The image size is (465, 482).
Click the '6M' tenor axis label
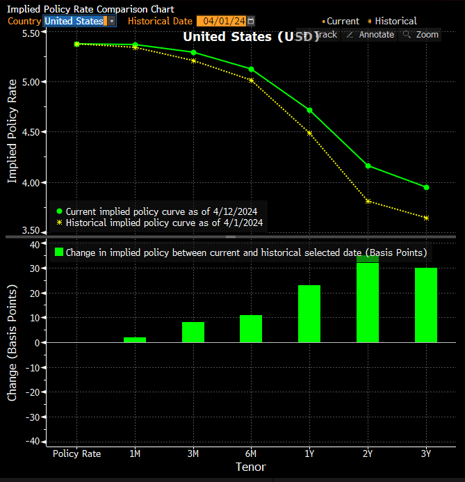pos(251,453)
